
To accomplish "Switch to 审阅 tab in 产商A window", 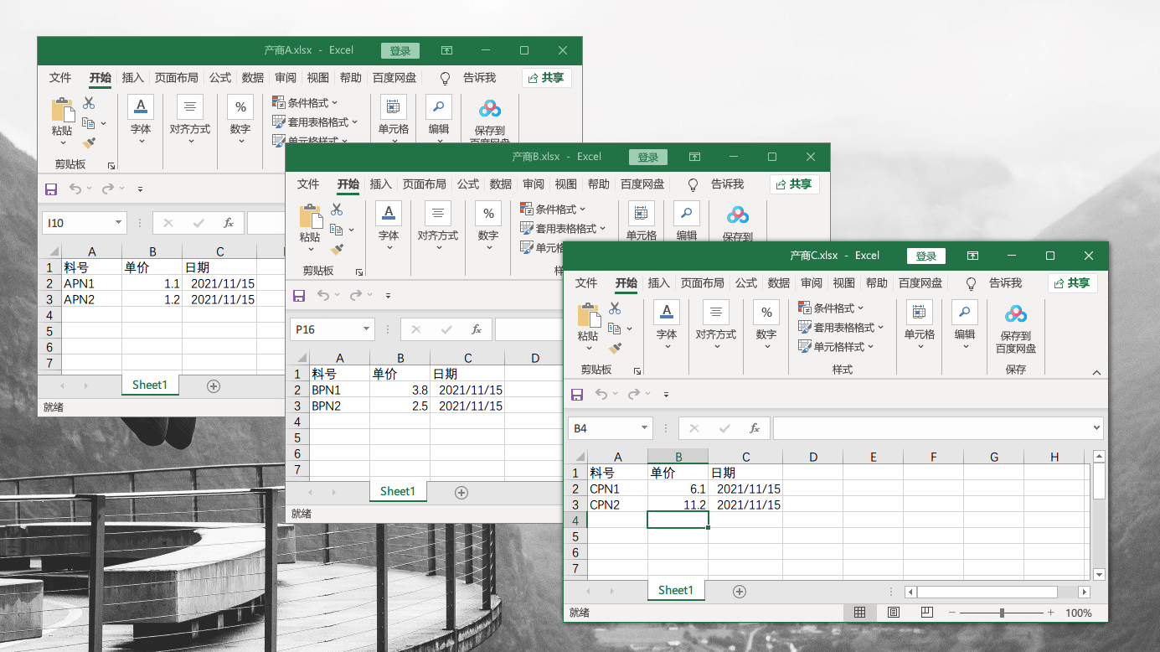I will [x=286, y=78].
